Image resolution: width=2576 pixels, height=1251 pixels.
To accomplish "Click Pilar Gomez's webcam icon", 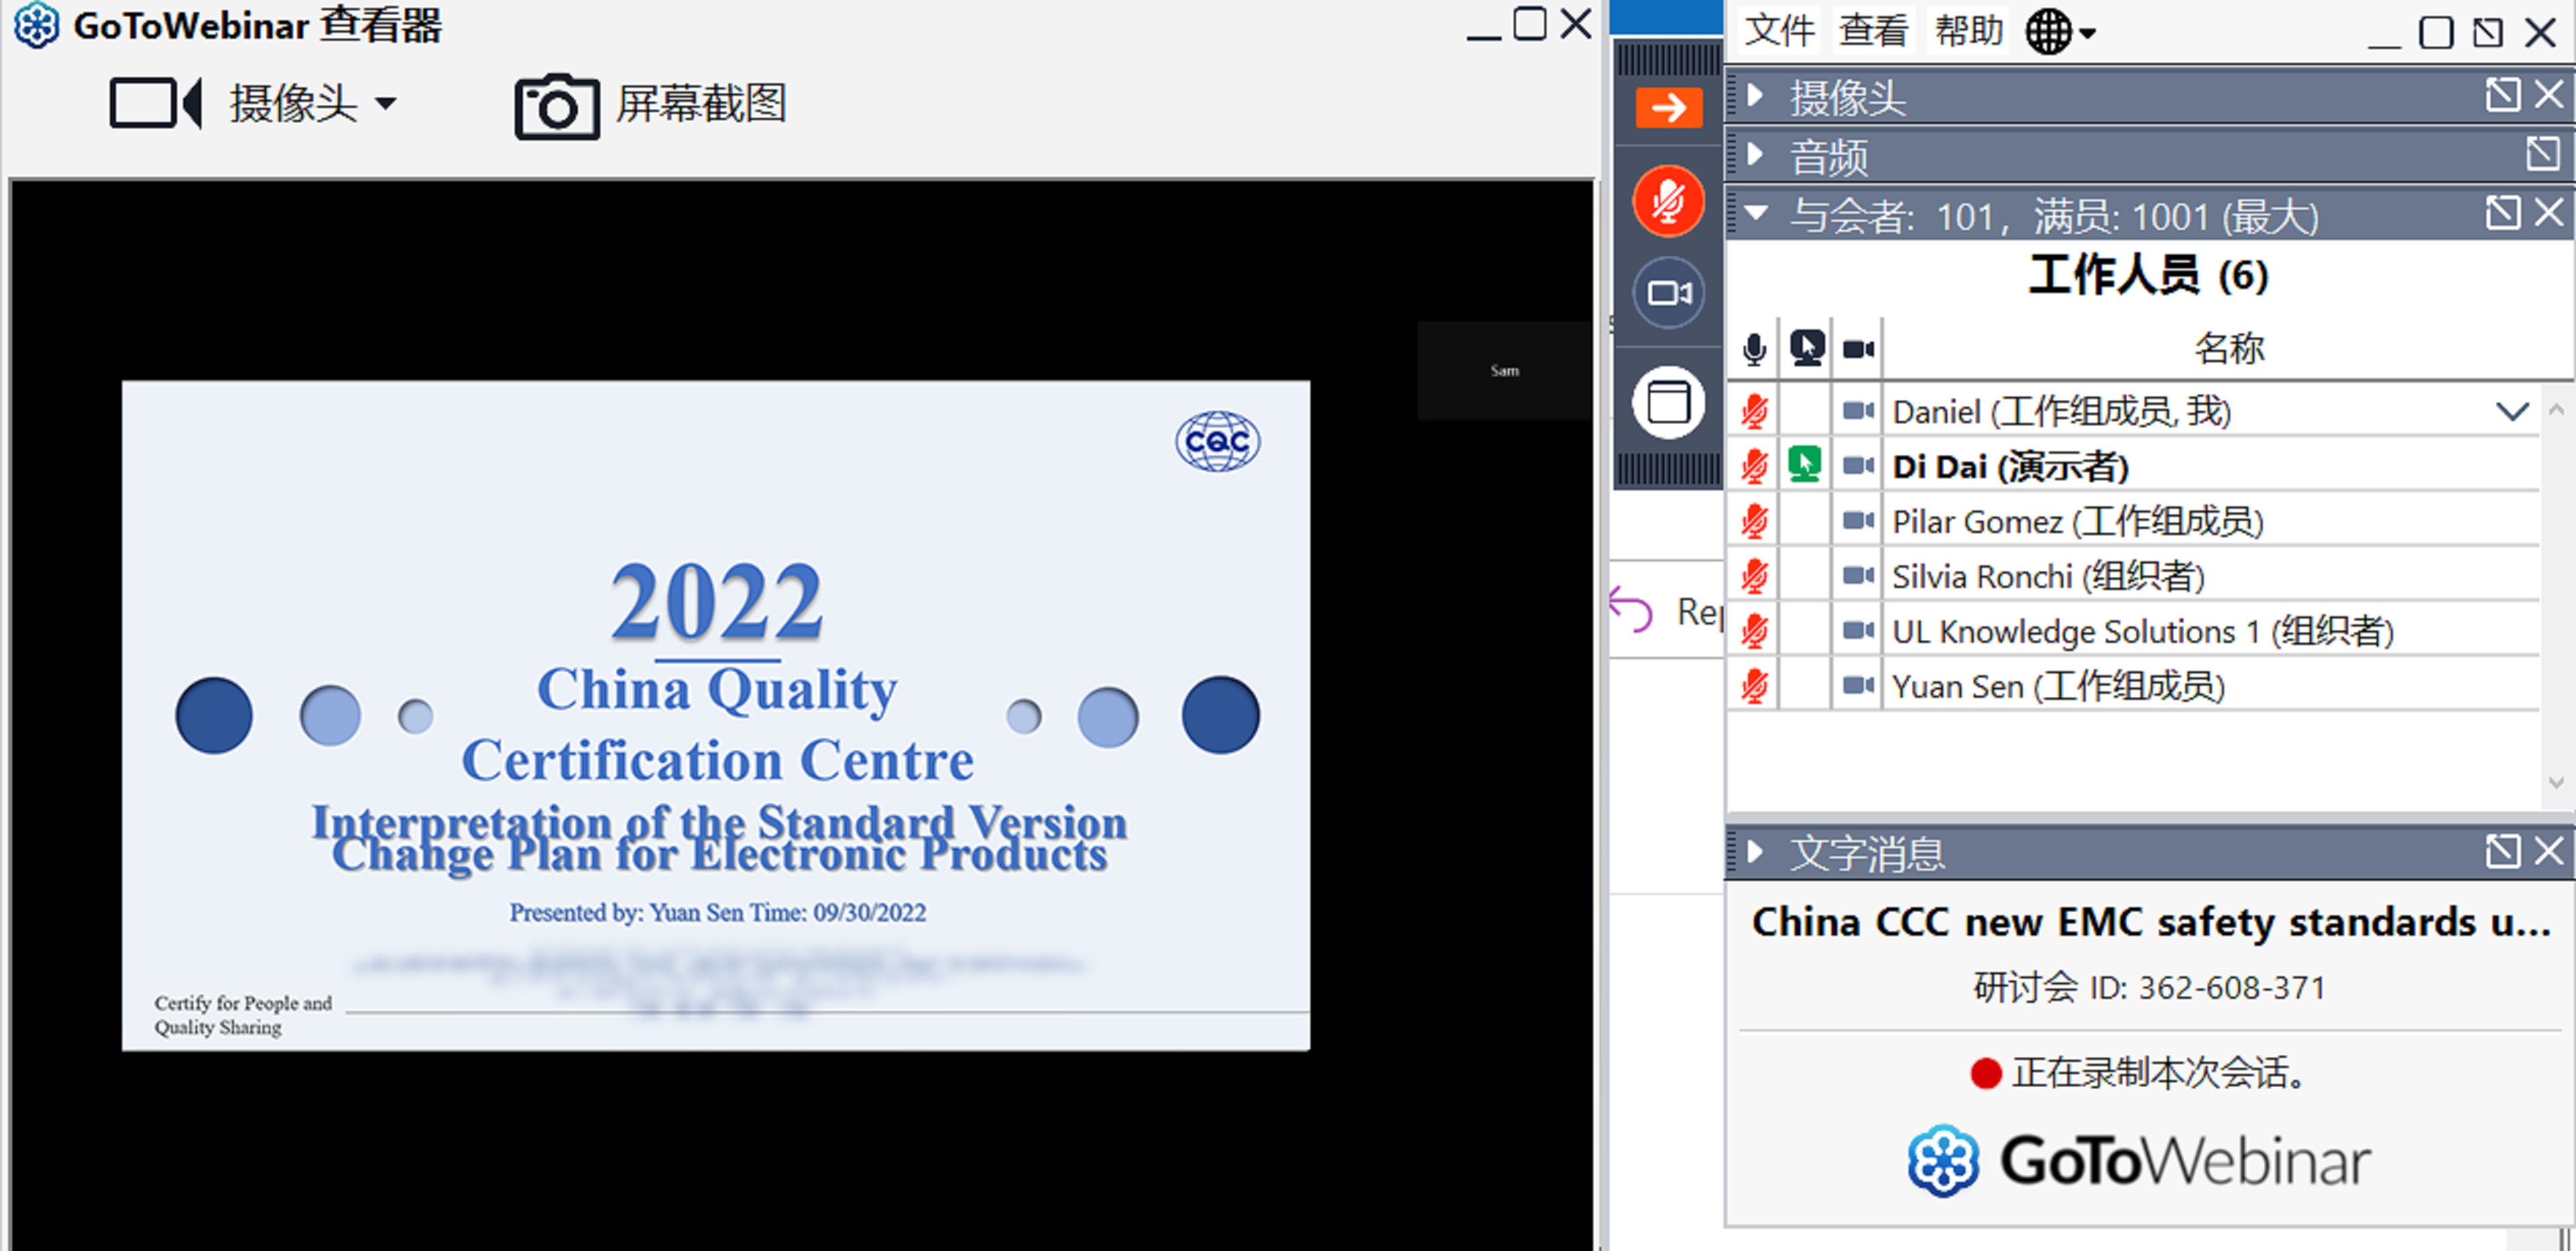I will pos(1858,521).
